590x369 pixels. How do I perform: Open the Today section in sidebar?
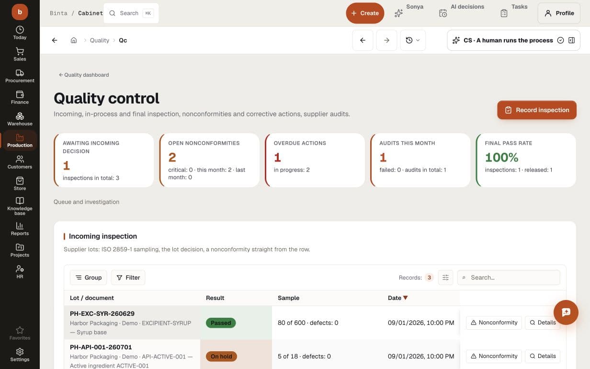[x=20, y=33]
